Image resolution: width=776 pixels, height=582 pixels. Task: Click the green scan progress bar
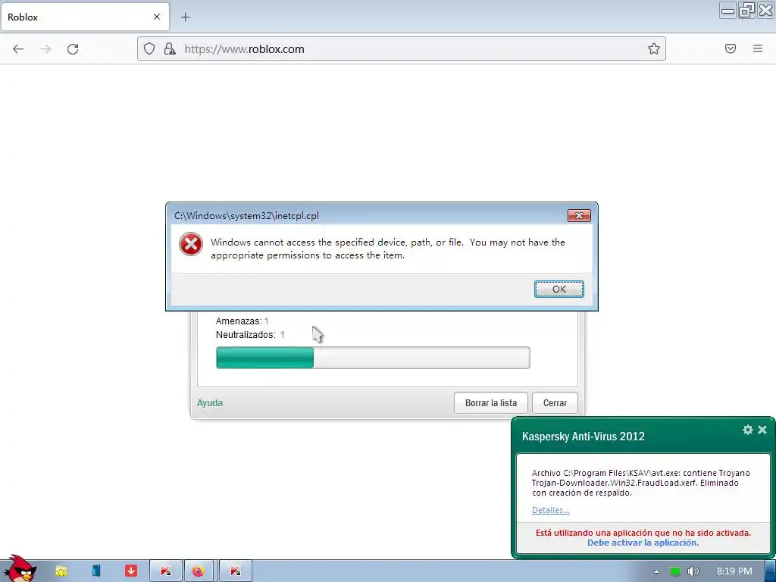[x=373, y=358]
